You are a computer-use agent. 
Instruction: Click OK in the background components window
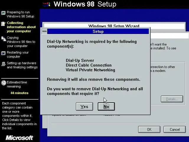click(x=149, y=130)
